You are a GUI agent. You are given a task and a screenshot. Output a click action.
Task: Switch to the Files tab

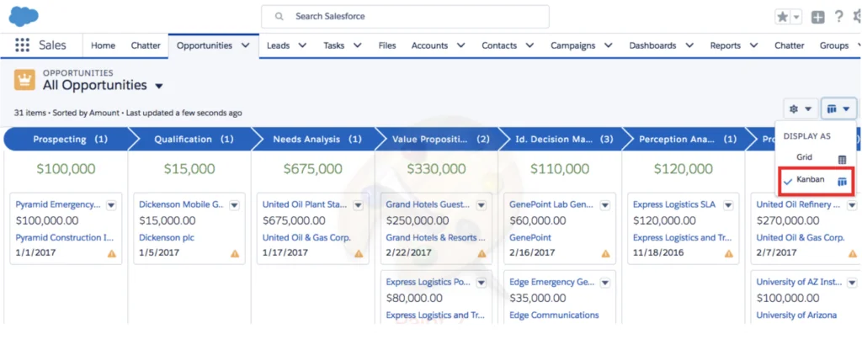(387, 45)
